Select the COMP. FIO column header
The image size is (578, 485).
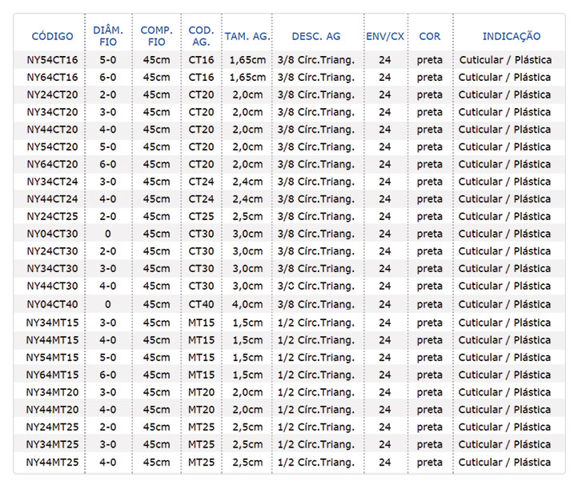point(156,36)
